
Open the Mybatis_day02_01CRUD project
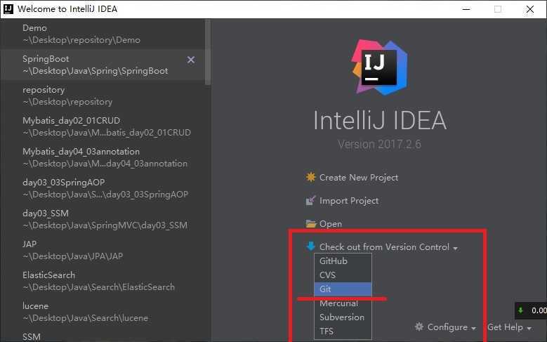click(x=103, y=126)
